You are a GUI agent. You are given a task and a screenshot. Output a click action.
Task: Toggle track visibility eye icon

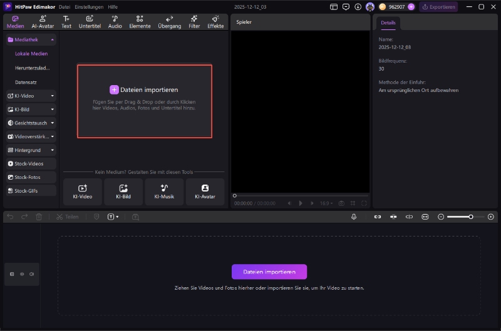pos(22,274)
